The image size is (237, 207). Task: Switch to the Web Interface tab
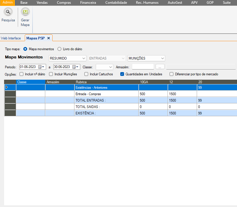tap(11, 38)
